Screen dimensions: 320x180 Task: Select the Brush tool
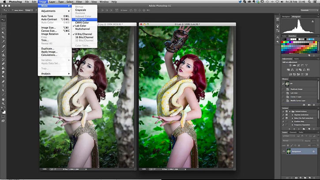(x=3, y=51)
